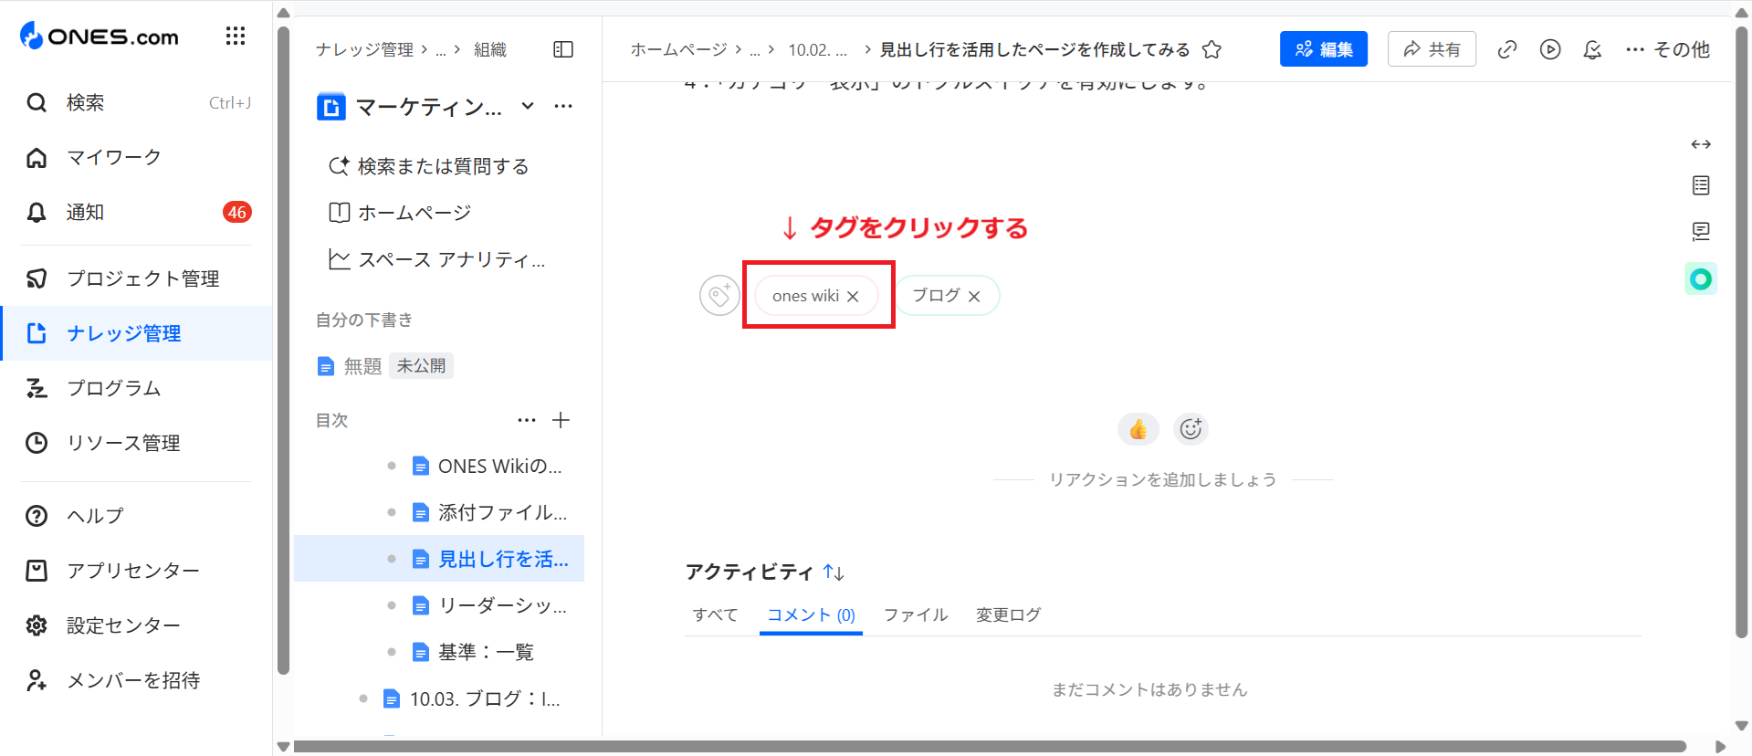Switch to すべて activity tab
The width and height of the screenshot is (1752, 756).
[x=715, y=615]
